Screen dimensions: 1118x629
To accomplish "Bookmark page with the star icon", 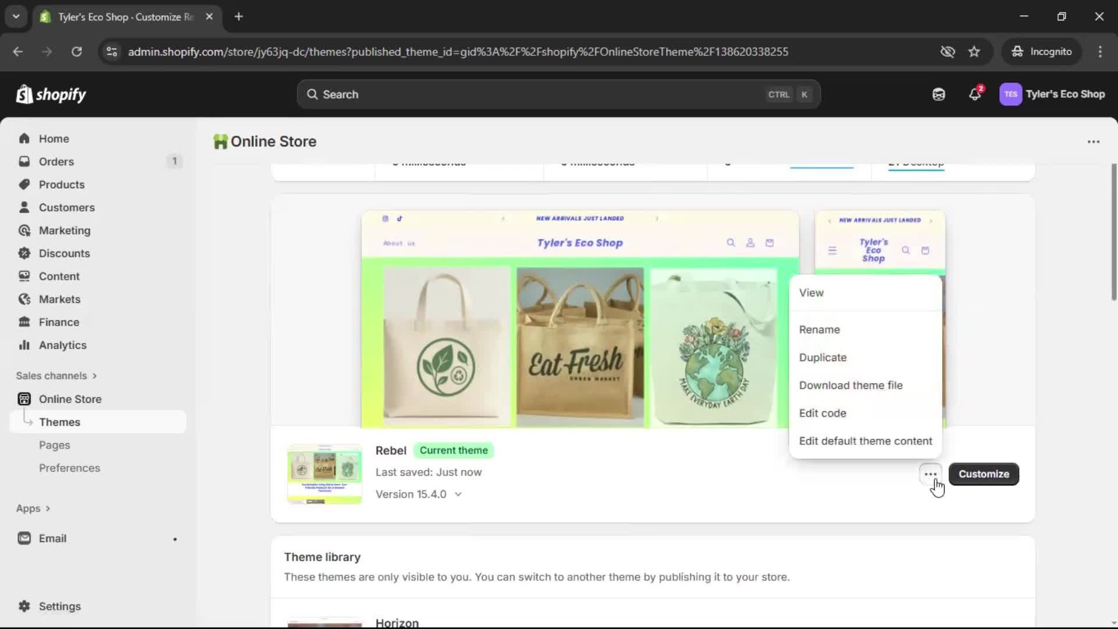I will (974, 52).
